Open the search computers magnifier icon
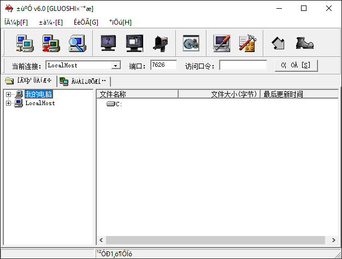The width and height of the screenshot is (342, 259). coord(77,43)
